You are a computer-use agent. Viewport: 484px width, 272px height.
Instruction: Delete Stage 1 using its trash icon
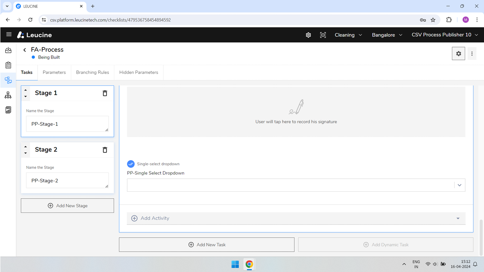[x=105, y=93]
